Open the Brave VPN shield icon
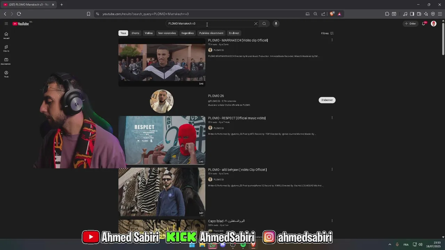The width and height of the screenshot is (445, 250). (x=433, y=14)
